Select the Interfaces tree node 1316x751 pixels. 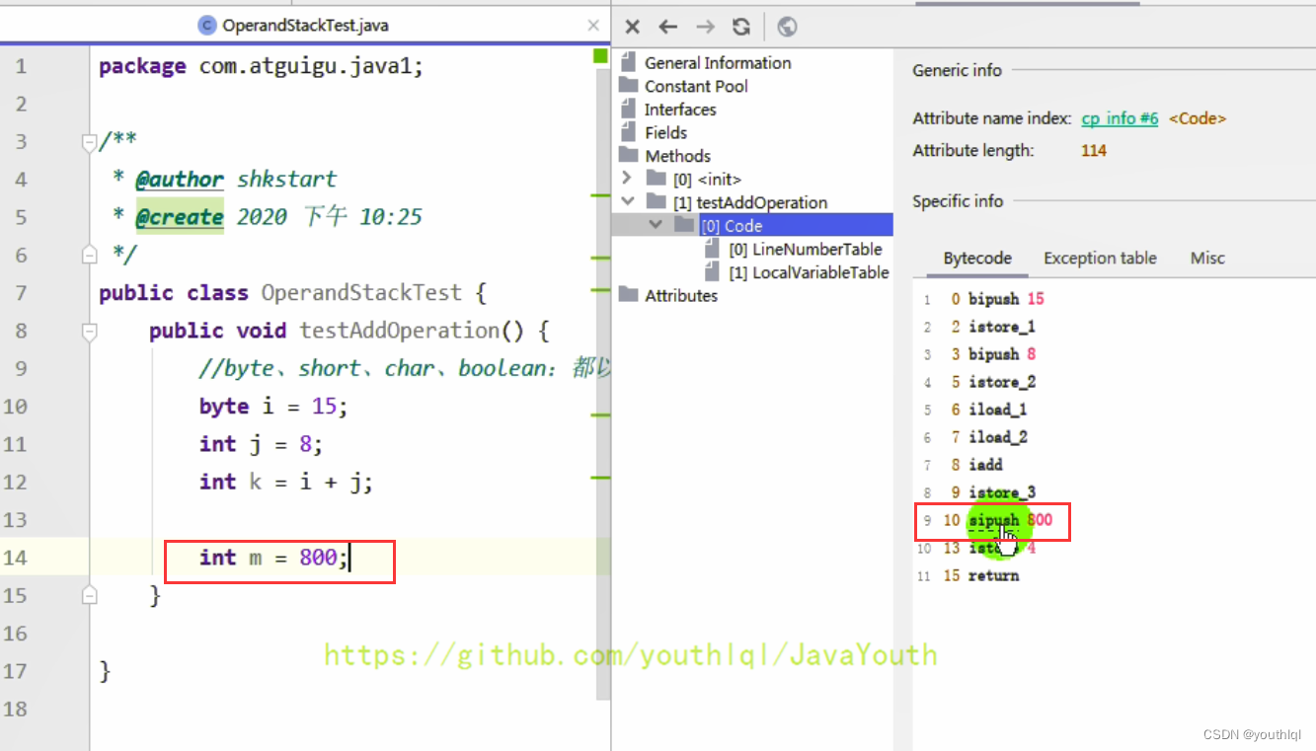[680, 110]
